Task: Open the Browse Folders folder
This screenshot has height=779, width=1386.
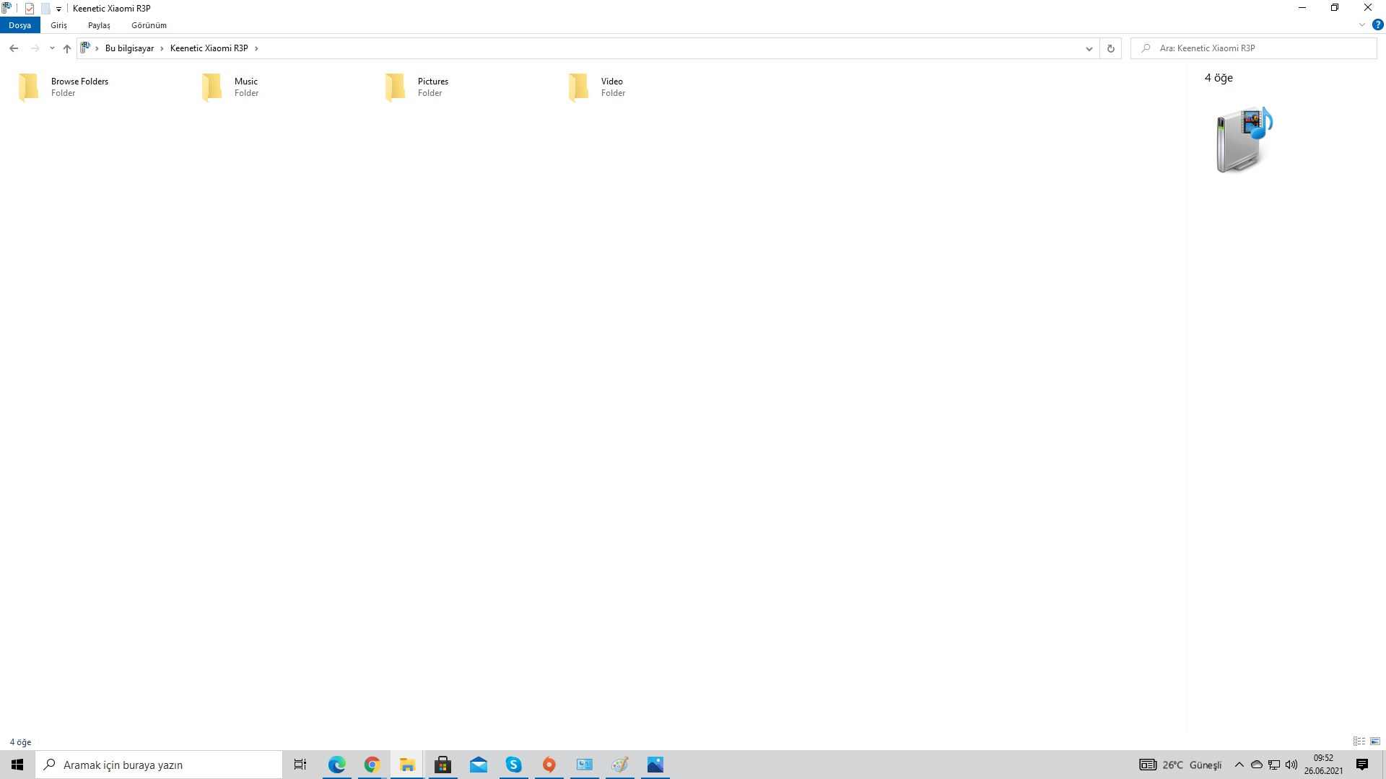Action: (x=65, y=87)
